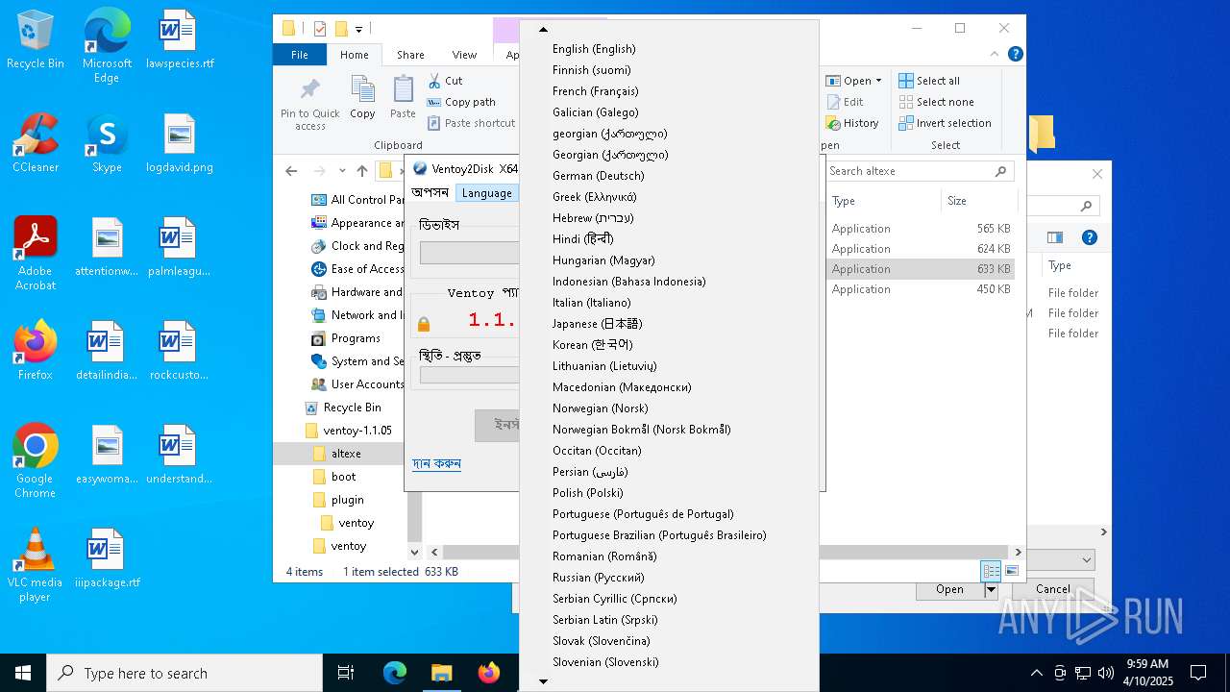1230x692 pixels.
Task: Click Select all in ribbon
Action: (929, 81)
